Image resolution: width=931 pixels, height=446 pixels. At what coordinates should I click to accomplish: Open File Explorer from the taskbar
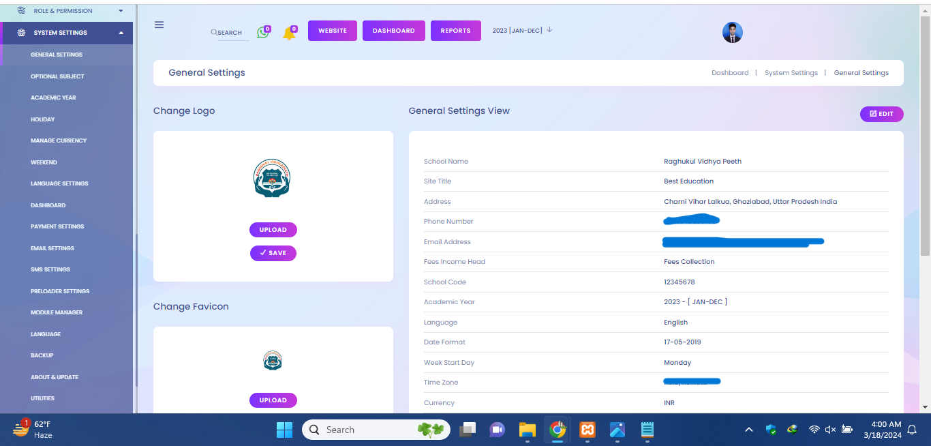pos(528,430)
